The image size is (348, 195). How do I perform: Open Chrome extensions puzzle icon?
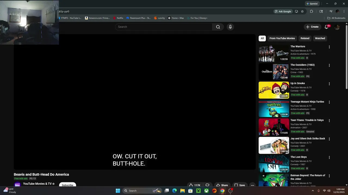click(x=312, y=11)
